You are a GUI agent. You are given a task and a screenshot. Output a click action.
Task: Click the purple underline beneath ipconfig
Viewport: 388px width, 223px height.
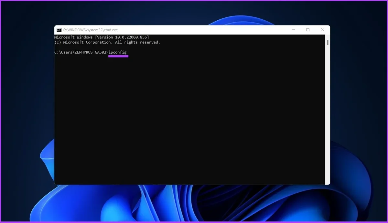118,56
